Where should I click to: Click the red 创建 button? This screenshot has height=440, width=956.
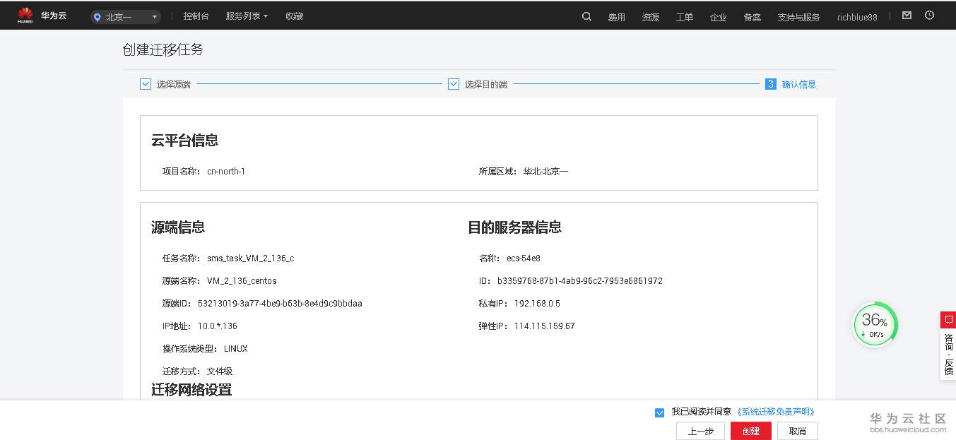(751, 431)
